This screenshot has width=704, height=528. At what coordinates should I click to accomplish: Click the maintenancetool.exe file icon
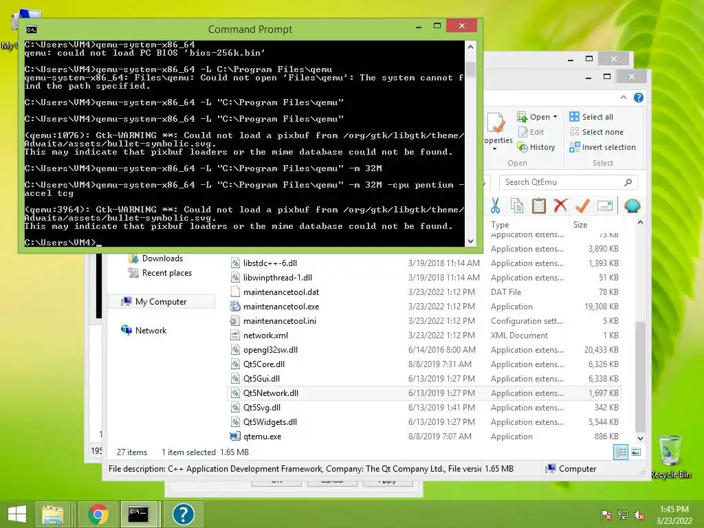[x=235, y=307]
